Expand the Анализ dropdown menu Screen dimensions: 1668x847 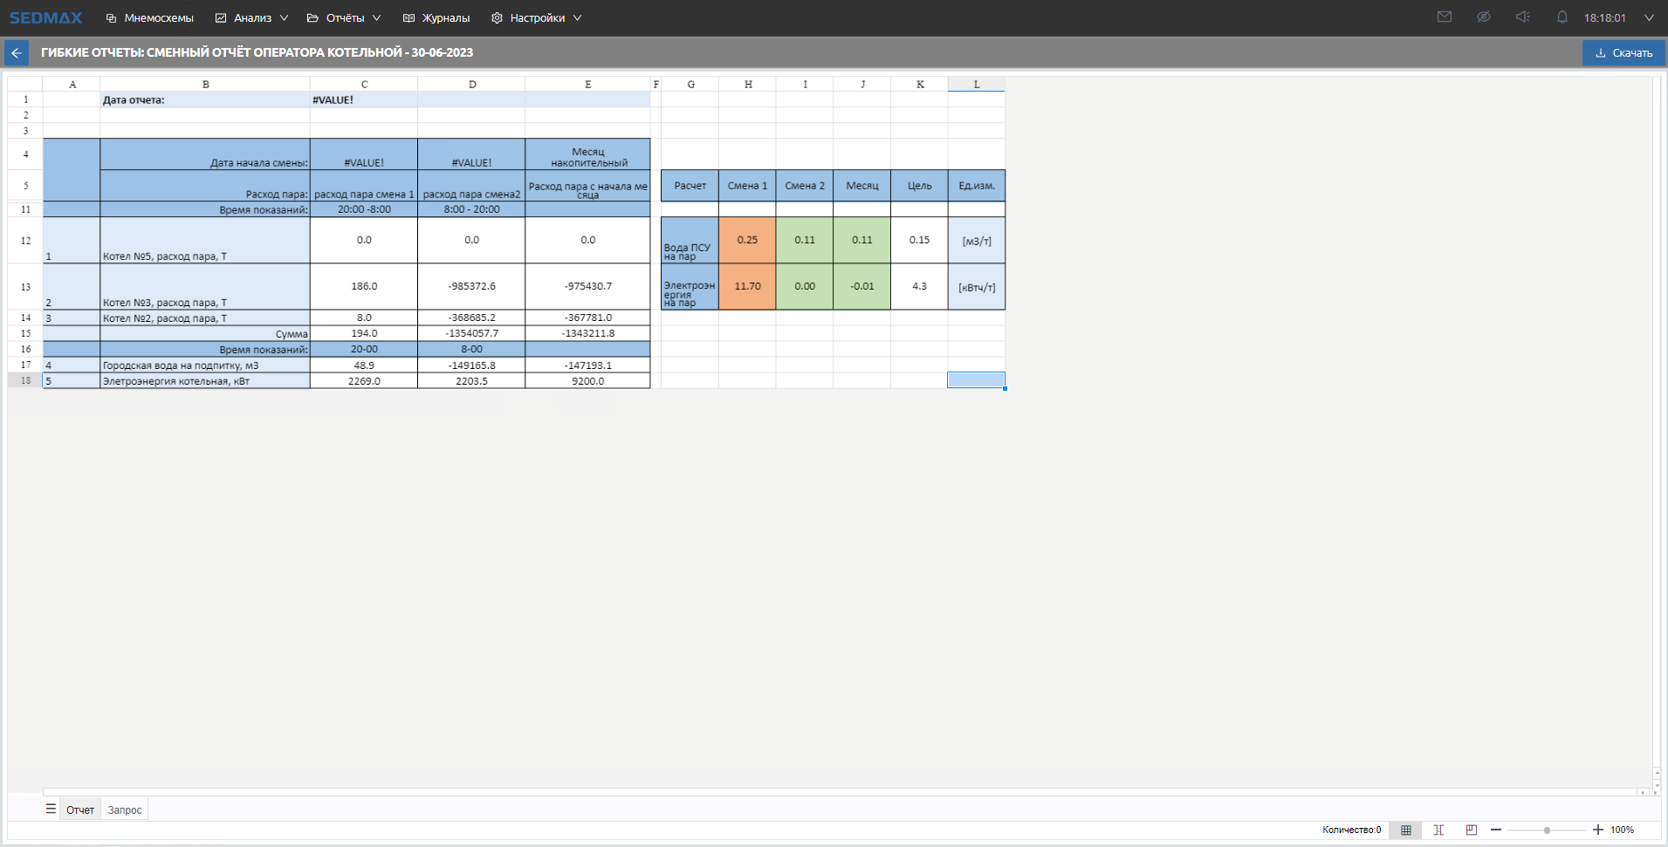[251, 17]
